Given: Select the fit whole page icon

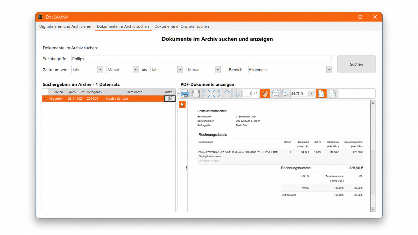Looking at the screenshot, I should pyautogui.click(x=332, y=94).
